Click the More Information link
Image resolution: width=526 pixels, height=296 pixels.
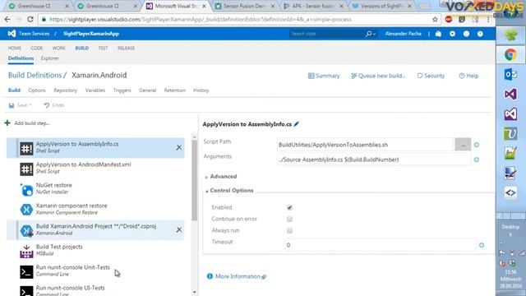(237, 276)
